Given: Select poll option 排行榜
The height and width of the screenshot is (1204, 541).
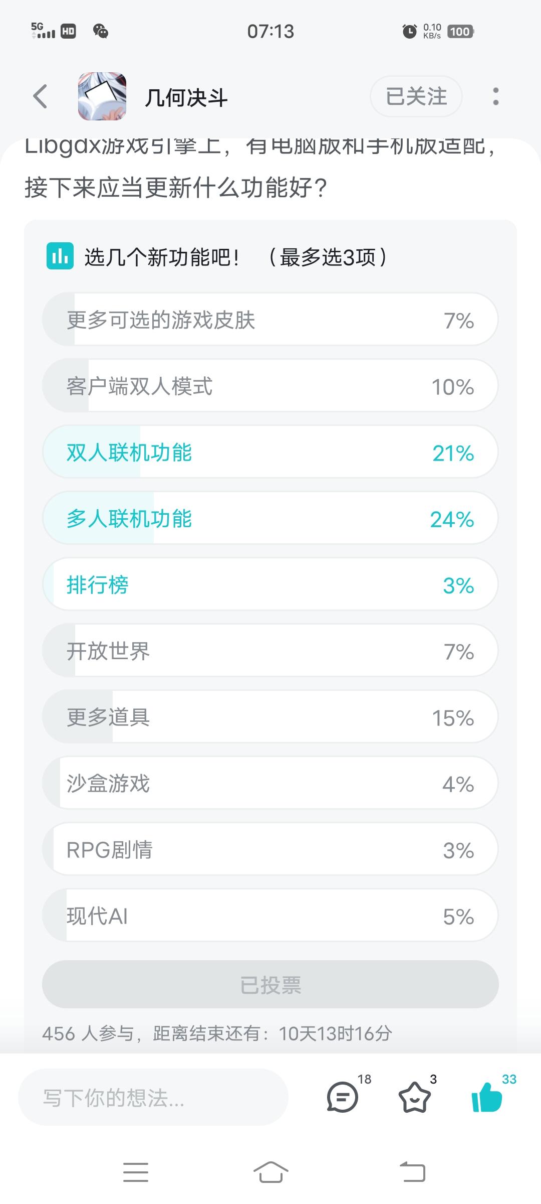Looking at the screenshot, I should (270, 584).
